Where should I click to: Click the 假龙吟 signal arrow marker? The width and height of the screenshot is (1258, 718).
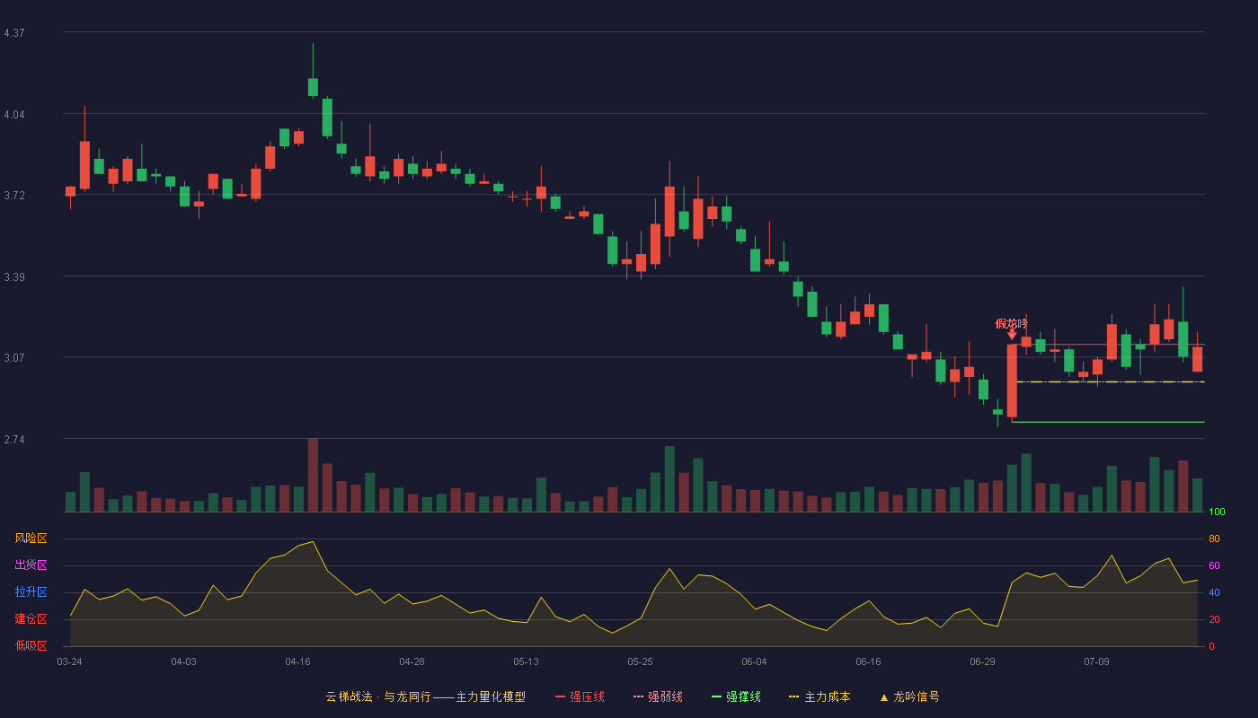pos(1012,335)
